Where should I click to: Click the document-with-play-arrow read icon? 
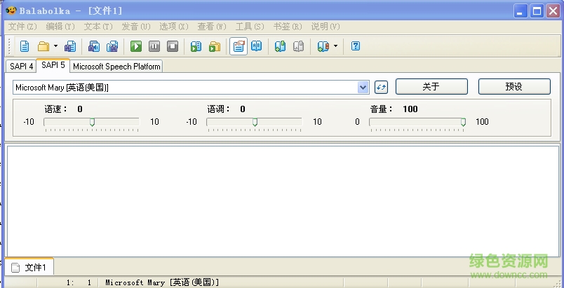point(196,46)
